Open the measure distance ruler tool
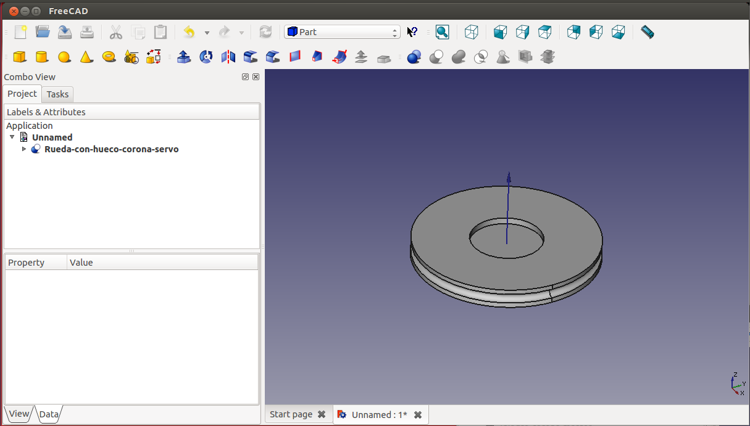 point(647,32)
